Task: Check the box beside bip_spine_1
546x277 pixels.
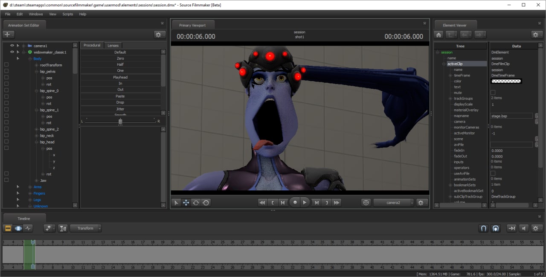Action: (x=6, y=110)
